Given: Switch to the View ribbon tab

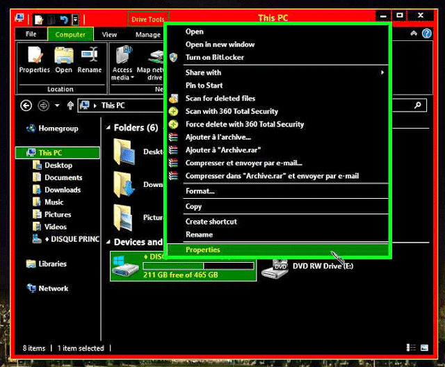Looking at the screenshot, I should point(109,35).
